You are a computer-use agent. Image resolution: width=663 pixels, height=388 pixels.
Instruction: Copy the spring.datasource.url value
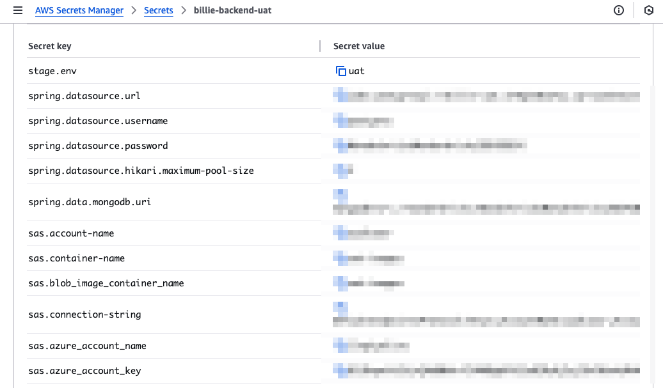tap(341, 95)
